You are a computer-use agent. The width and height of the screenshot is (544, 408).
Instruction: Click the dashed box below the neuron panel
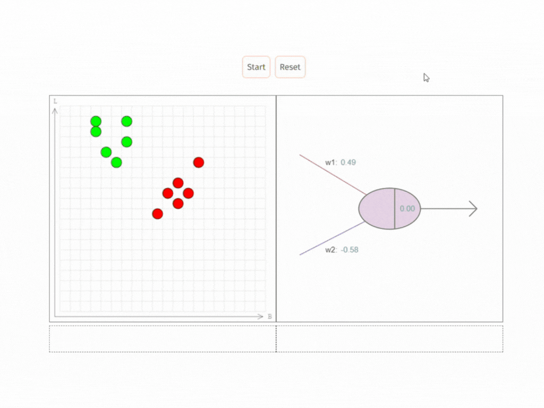(389, 338)
